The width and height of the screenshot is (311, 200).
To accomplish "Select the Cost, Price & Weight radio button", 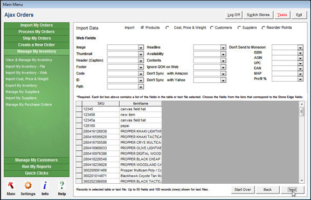I will point(168,28).
